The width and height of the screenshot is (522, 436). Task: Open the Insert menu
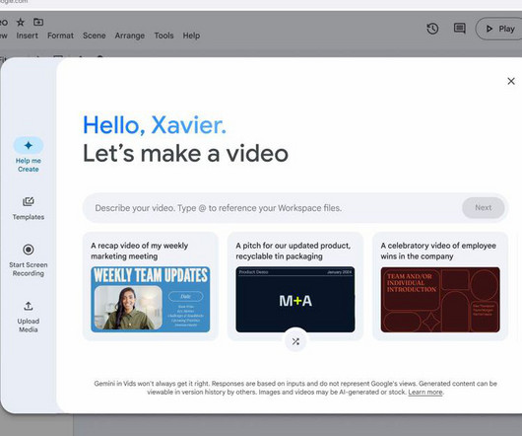[27, 36]
